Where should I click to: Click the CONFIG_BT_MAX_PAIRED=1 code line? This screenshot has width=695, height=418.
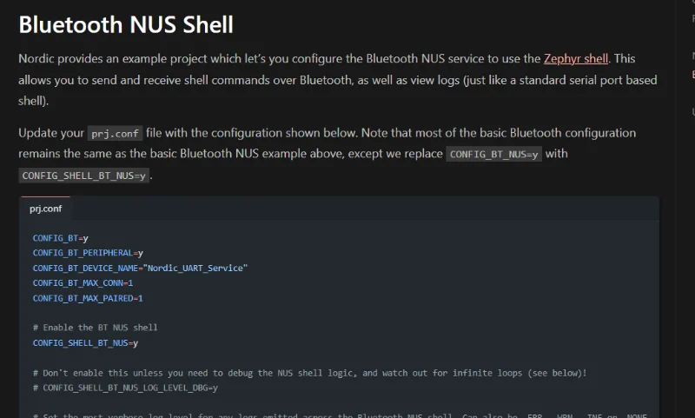[x=88, y=298]
